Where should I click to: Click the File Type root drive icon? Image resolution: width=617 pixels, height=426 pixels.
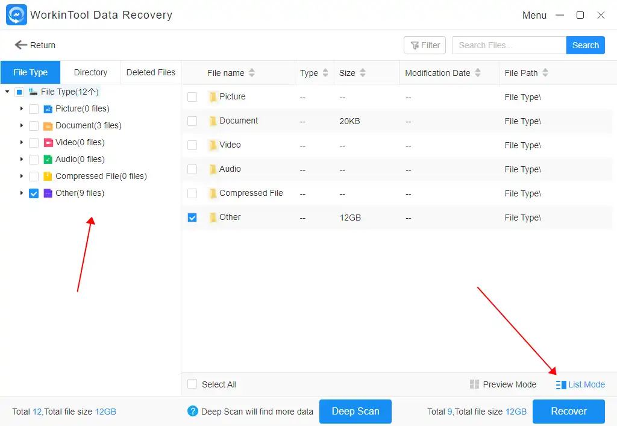(33, 92)
